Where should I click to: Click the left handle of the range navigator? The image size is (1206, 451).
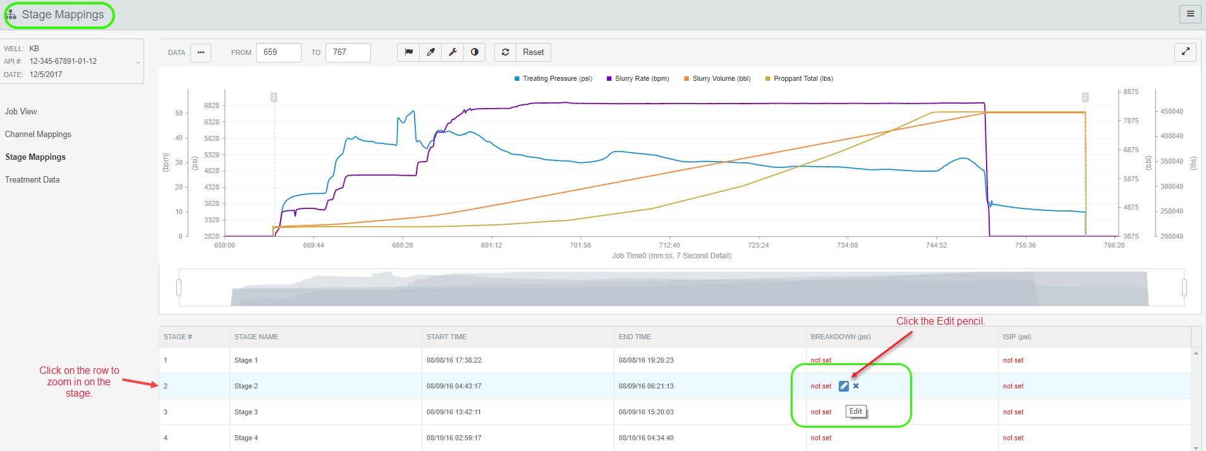click(x=179, y=288)
